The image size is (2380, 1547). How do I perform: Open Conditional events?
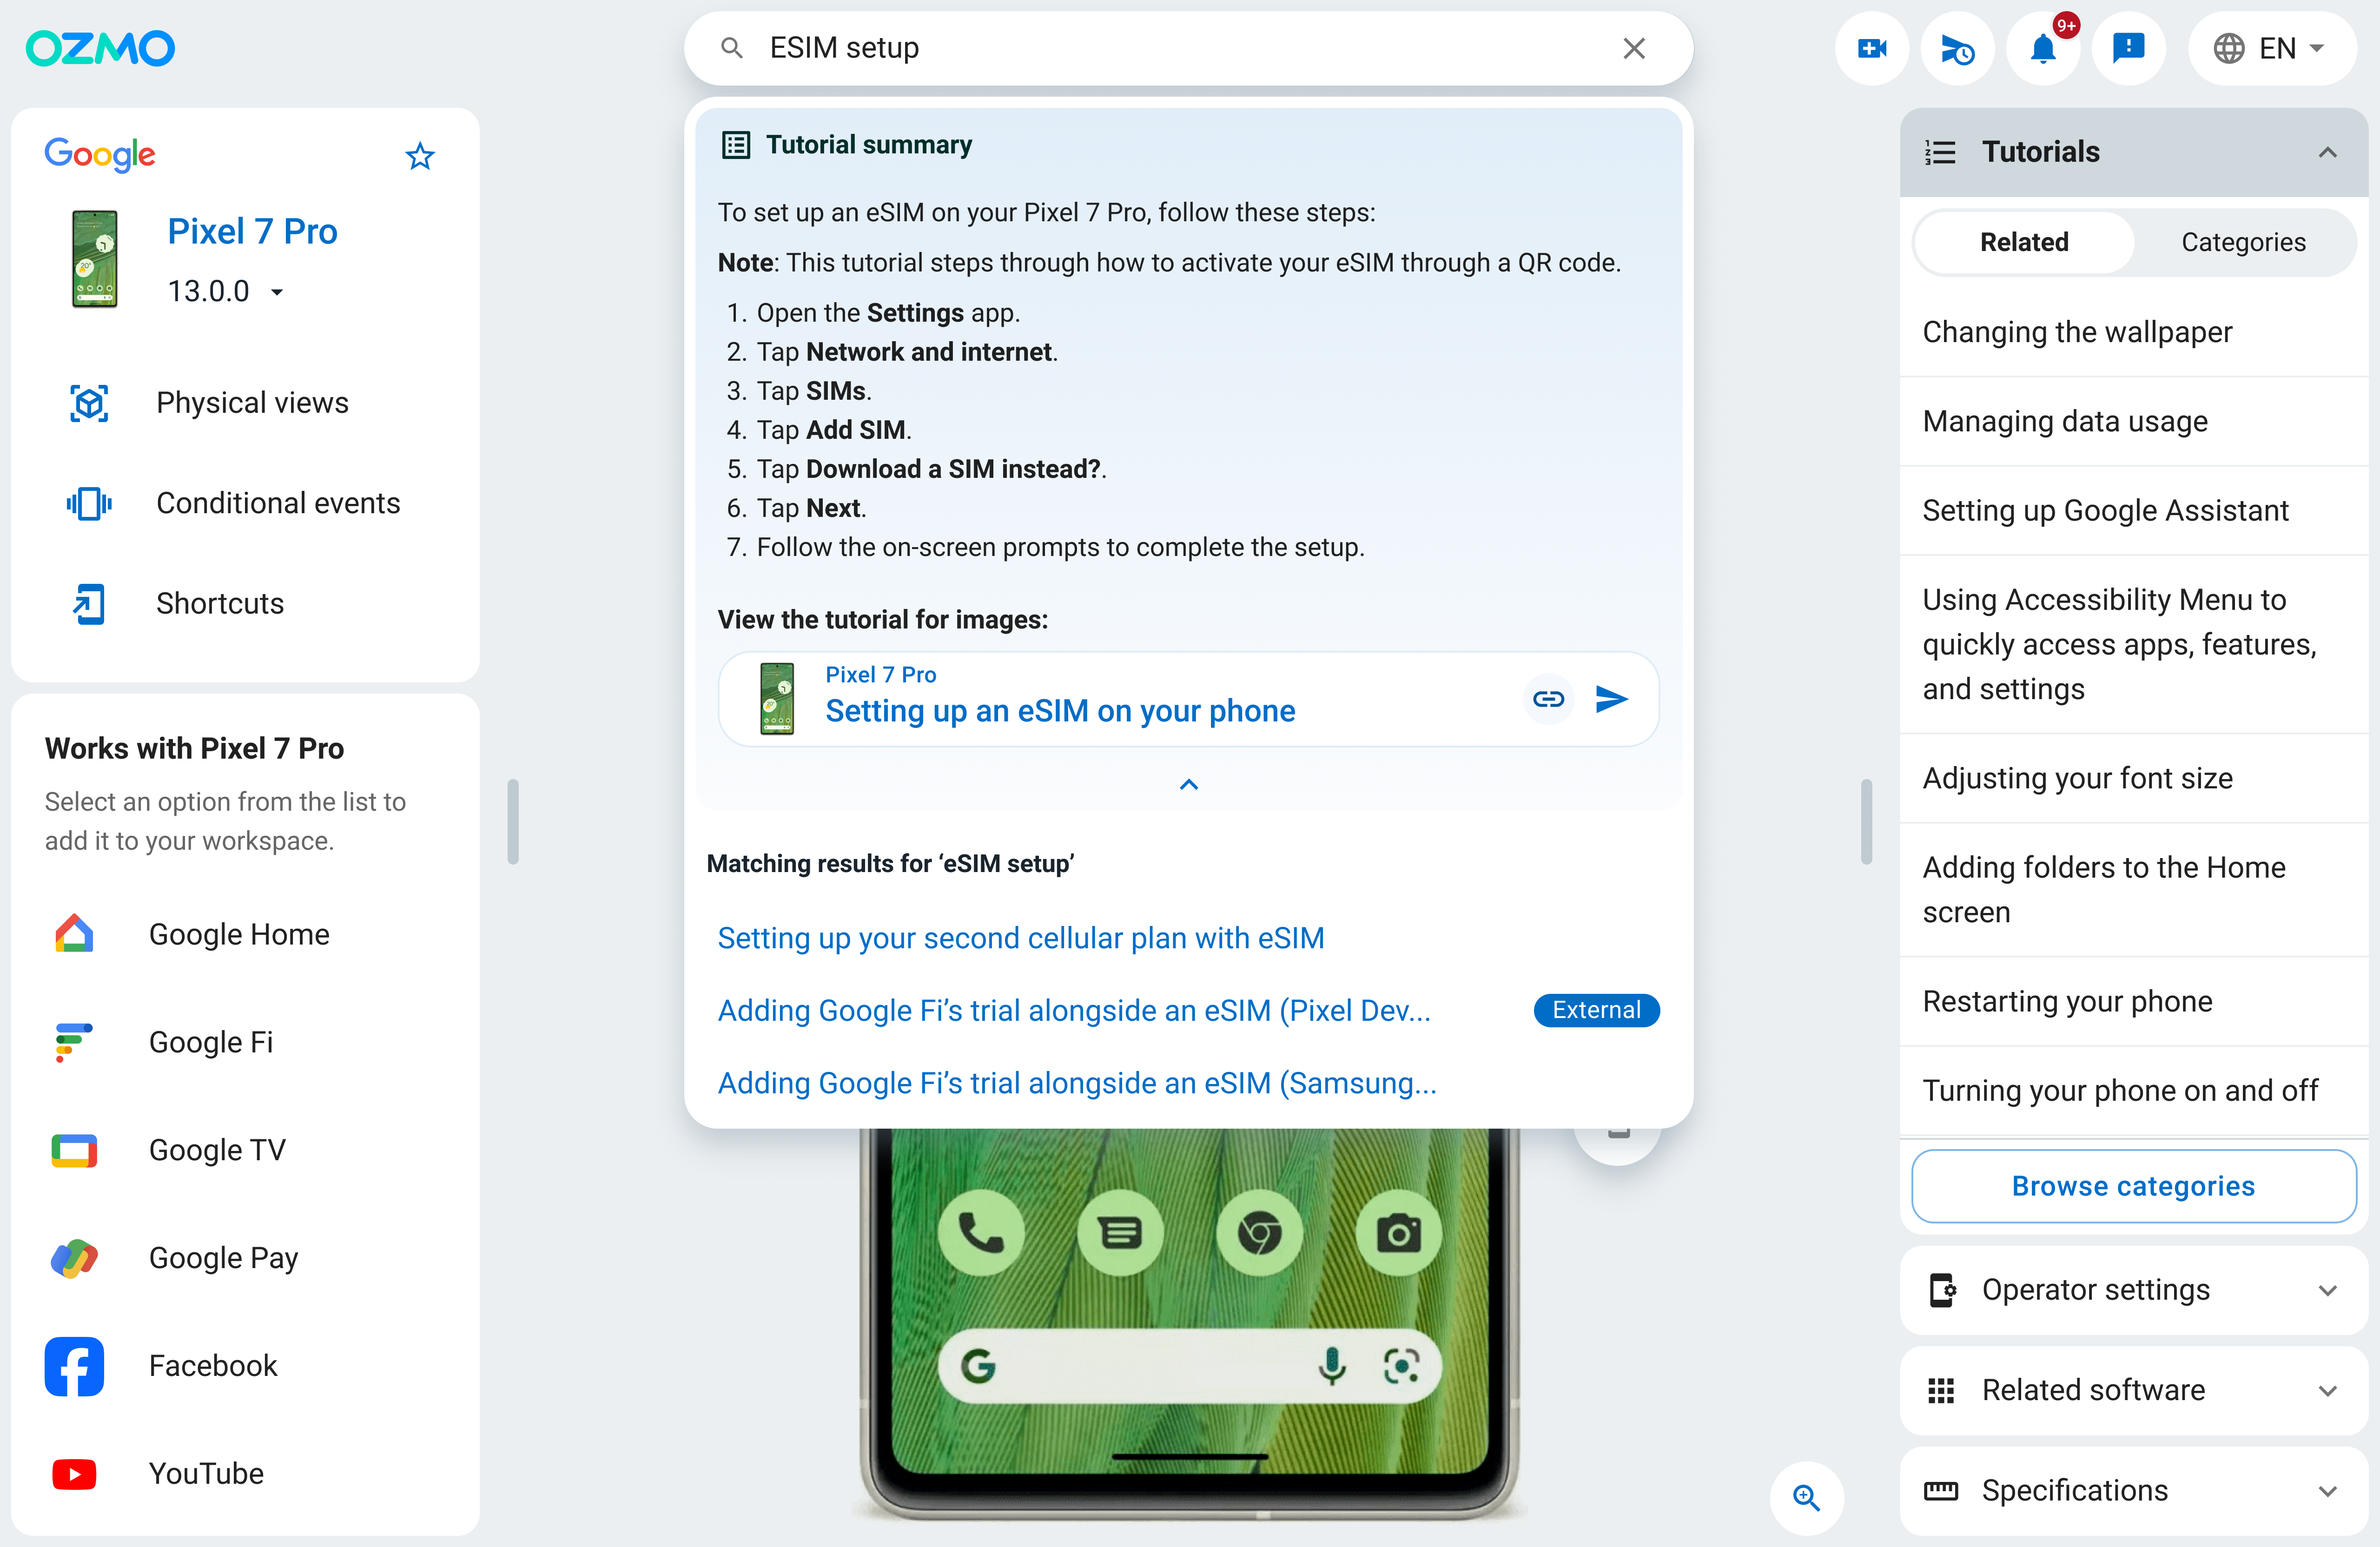(x=277, y=503)
